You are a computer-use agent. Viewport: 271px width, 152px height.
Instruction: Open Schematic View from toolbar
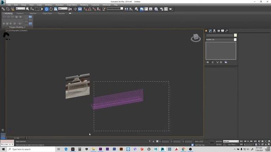[x=151, y=9]
